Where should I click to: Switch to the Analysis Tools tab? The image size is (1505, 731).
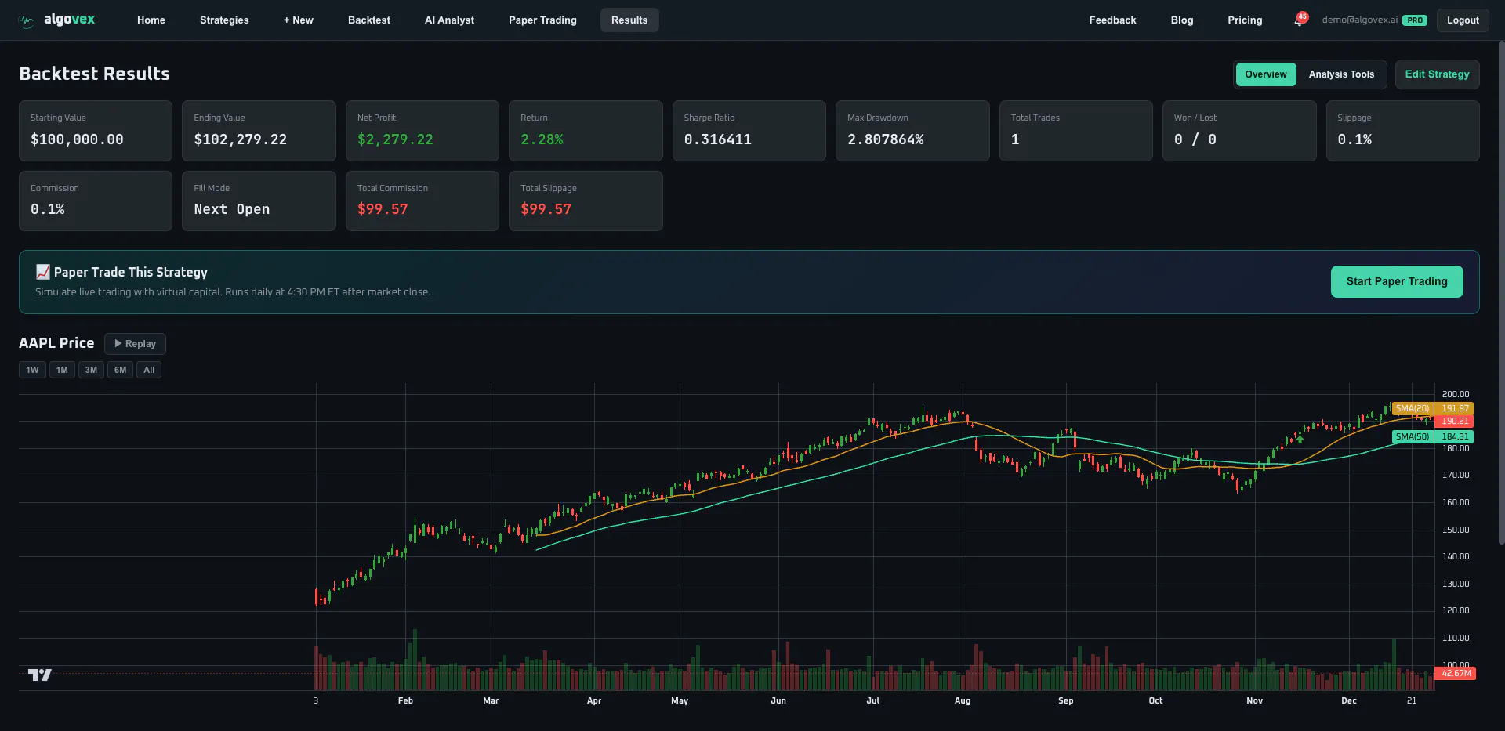point(1341,74)
